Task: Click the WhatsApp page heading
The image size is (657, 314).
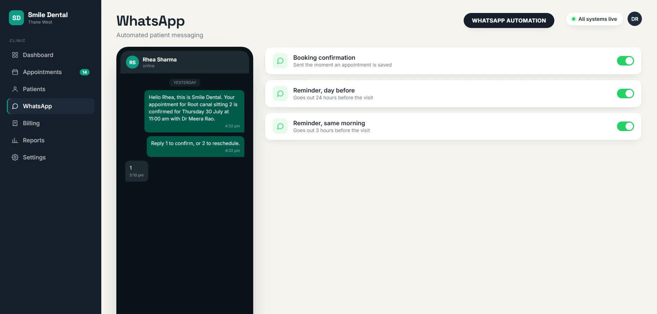Action: [151, 21]
